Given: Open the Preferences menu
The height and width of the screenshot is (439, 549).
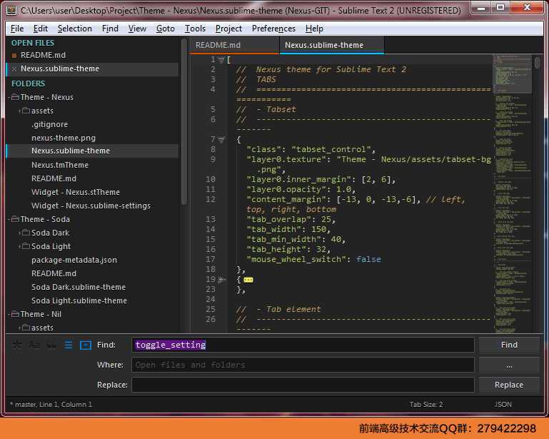Looking at the screenshot, I should click(273, 29).
